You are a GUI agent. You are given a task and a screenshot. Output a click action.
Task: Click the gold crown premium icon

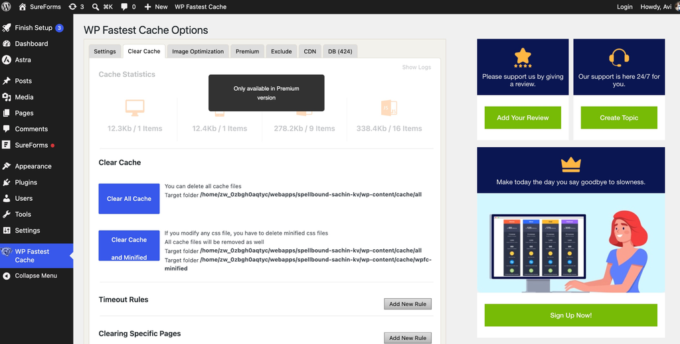(x=570, y=165)
